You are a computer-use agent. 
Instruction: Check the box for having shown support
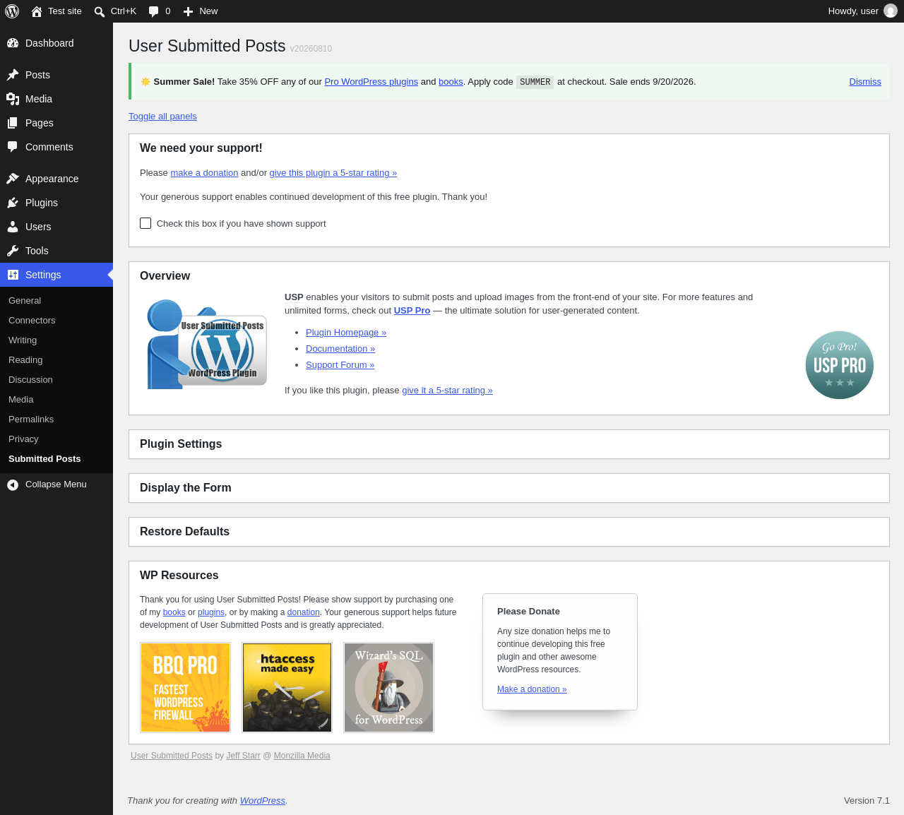(x=145, y=223)
